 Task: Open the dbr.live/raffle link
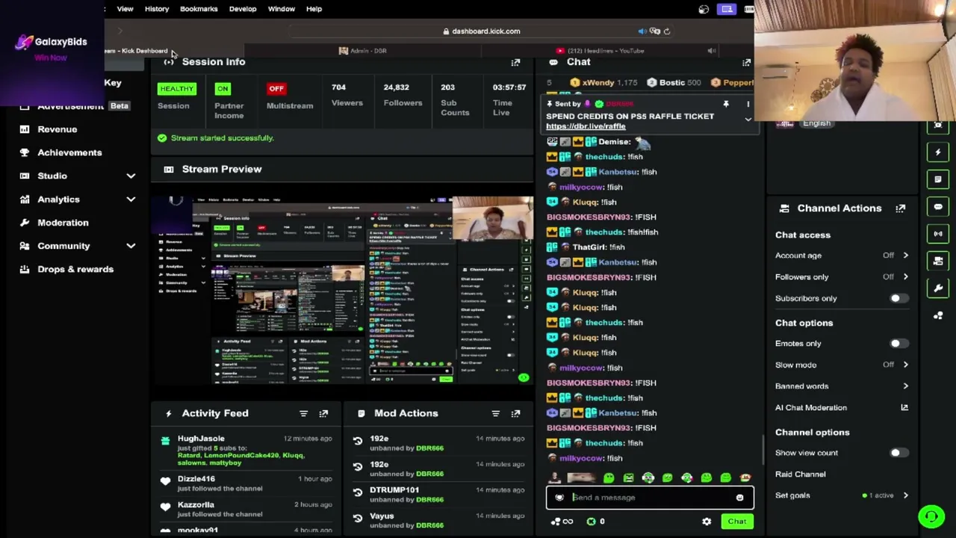point(585,126)
